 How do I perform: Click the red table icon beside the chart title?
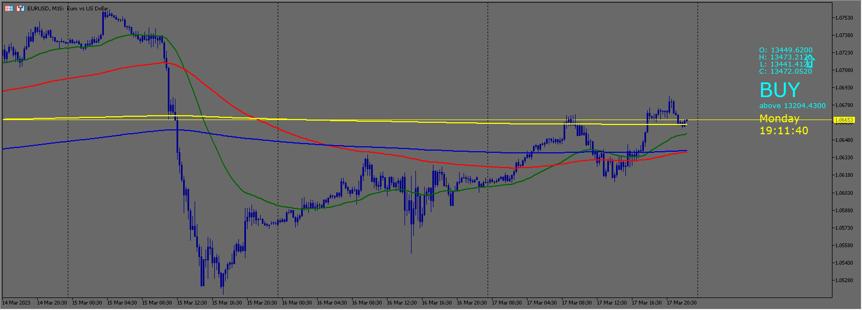tap(9, 8)
